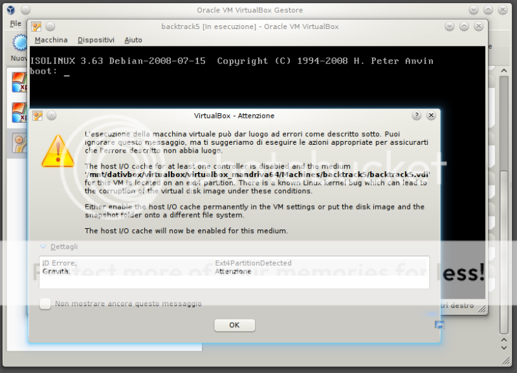Click the ISOLINUX boot prompt in the VM screen
517x373 pixels.
point(50,71)
